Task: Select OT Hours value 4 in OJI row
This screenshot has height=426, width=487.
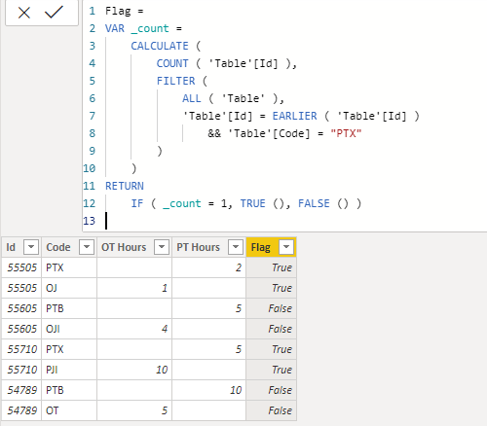Action: coord(134,329)
